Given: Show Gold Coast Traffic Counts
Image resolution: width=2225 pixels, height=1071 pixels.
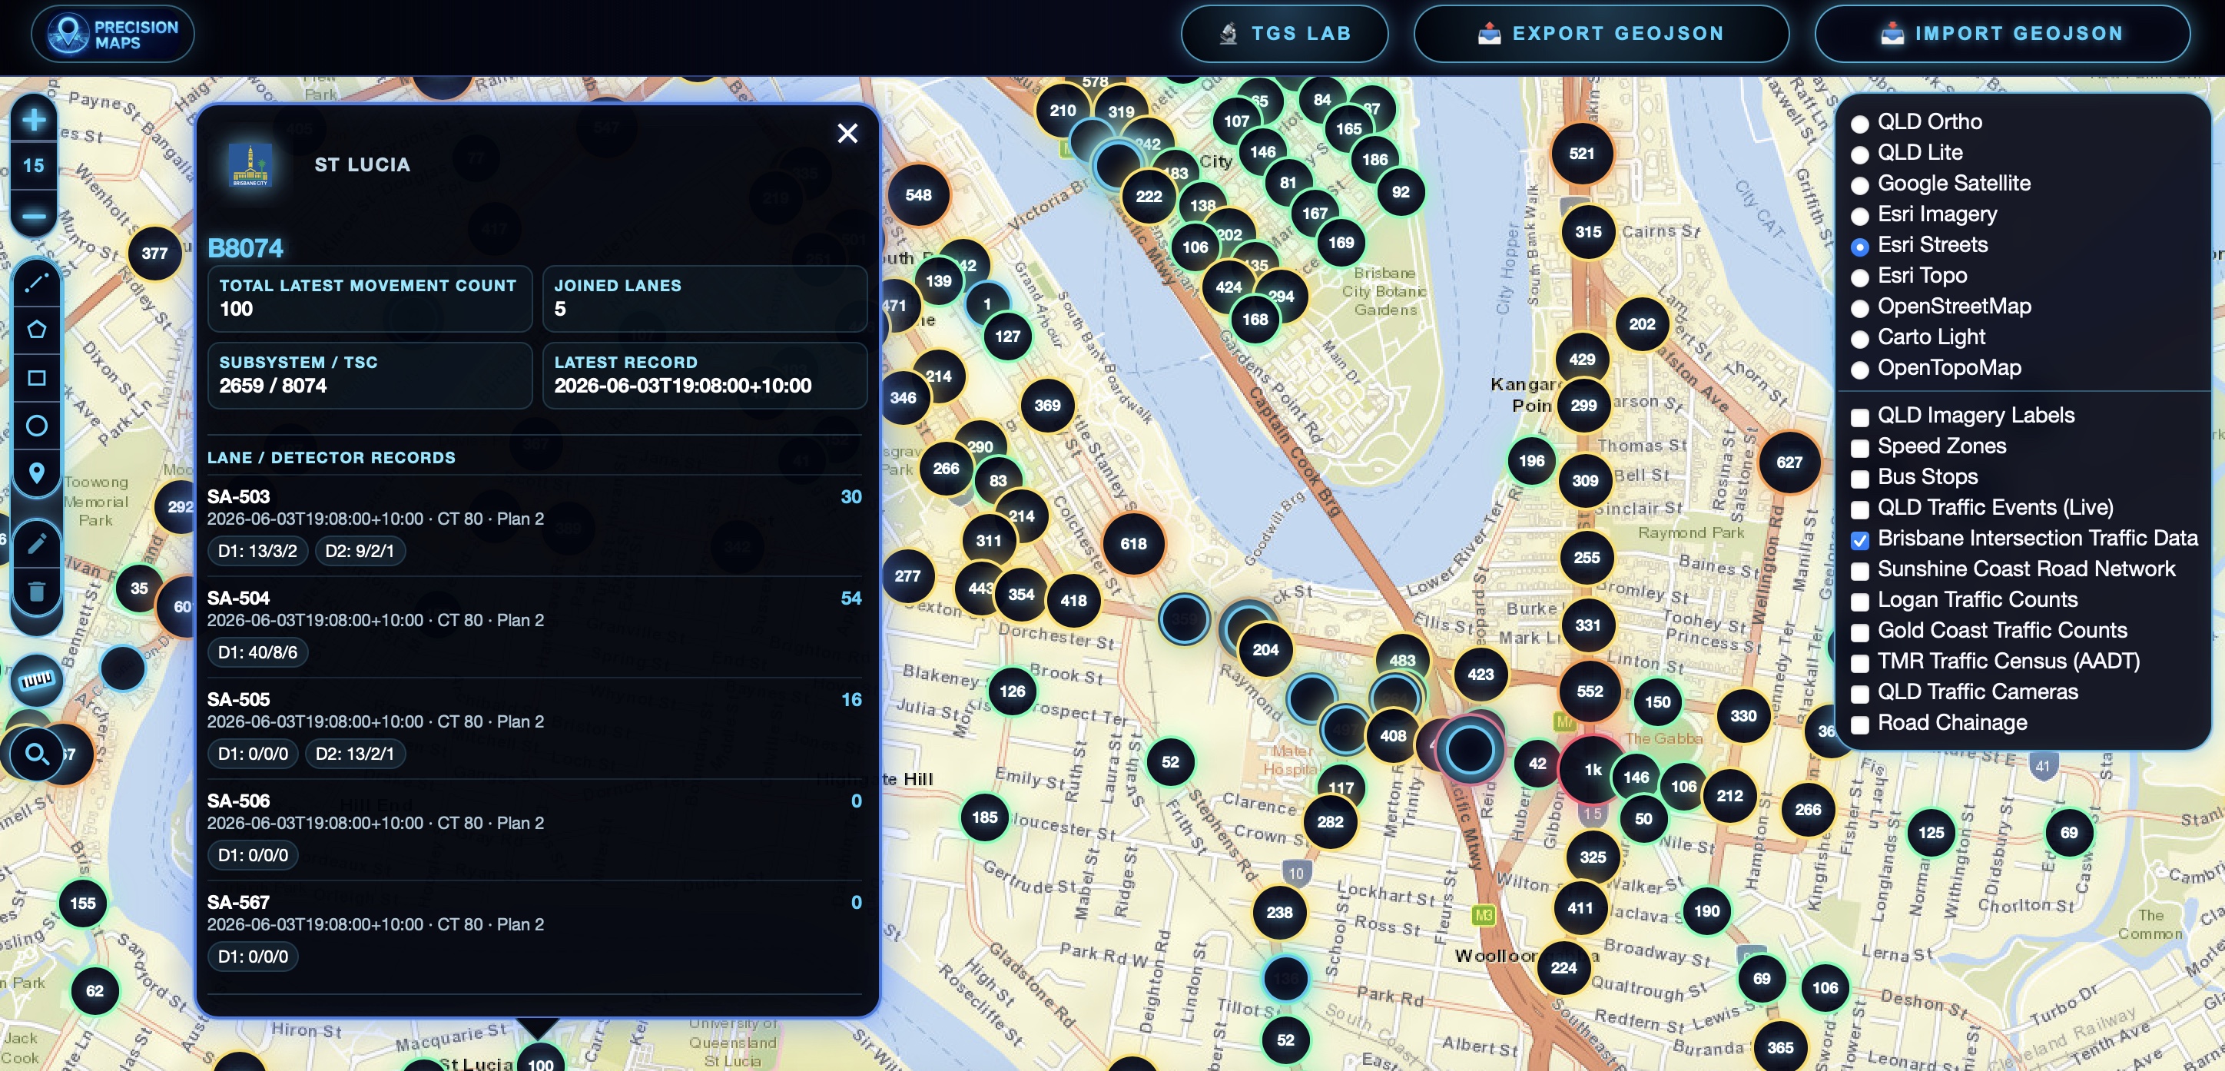Looking at the screenshot, I should click(1859, 632).
